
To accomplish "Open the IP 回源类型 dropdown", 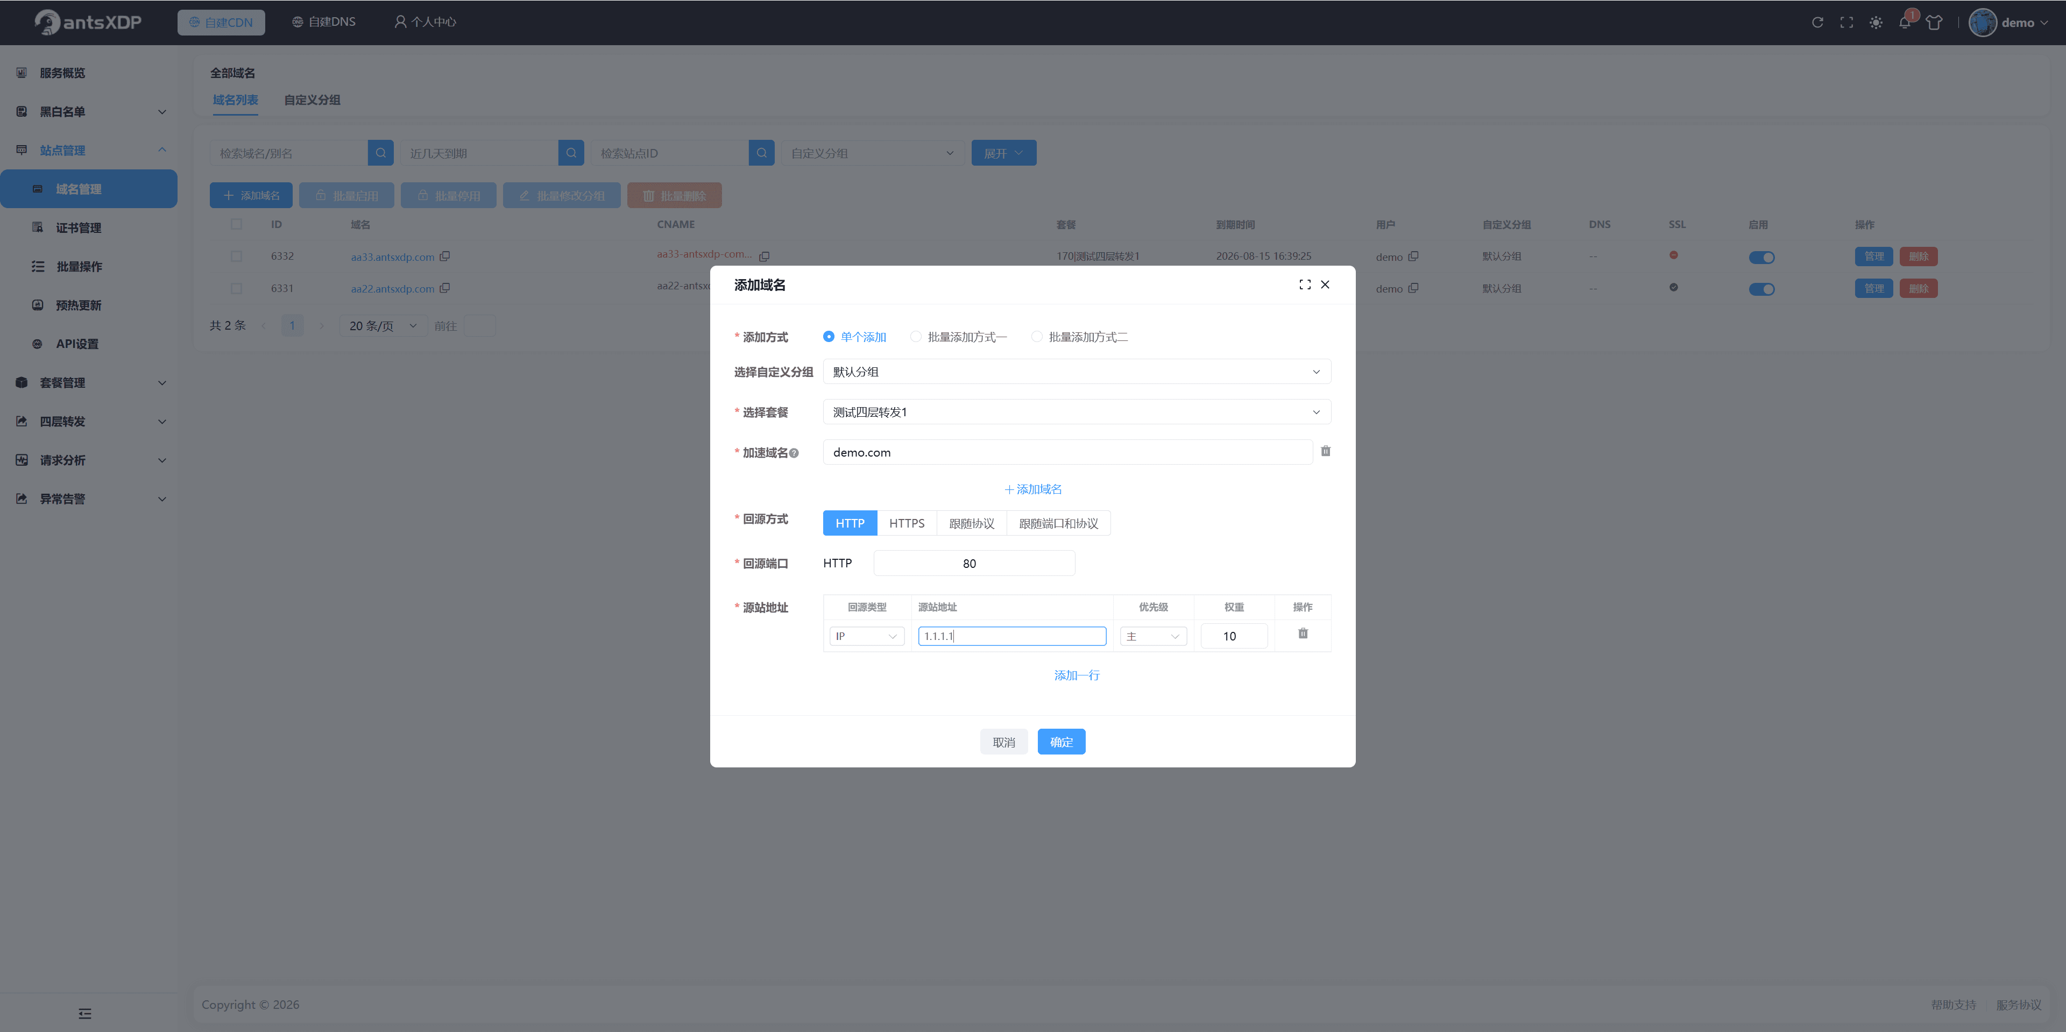I will click(867, 637).
